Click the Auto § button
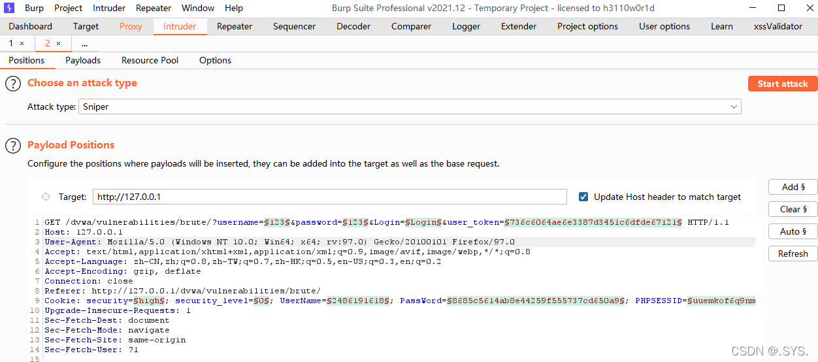This screenshot has width=818, height=362. click(793, 231)
